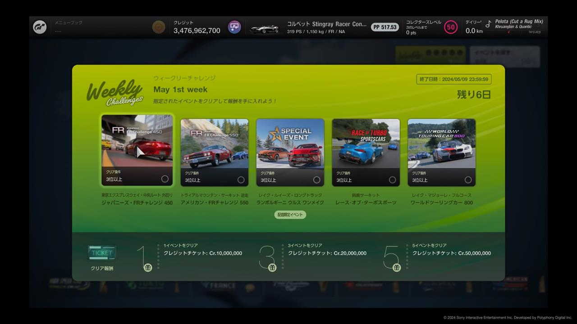Click the TICKET clear reward icon
The width and height of the screenshot is (577, 324).
pos(102,253)
